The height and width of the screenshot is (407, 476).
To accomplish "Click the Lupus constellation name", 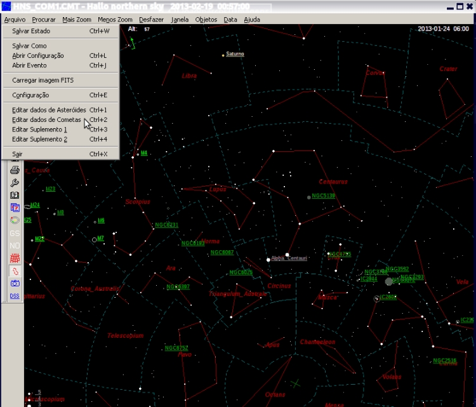I will tap(218, 189).
